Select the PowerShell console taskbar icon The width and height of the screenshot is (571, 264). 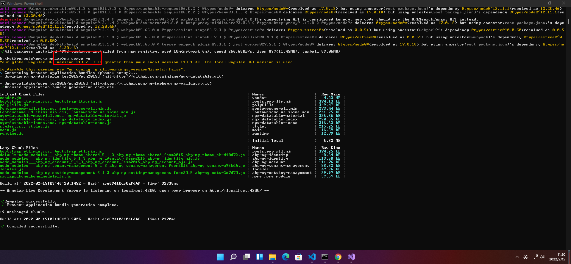pos(325,257)
